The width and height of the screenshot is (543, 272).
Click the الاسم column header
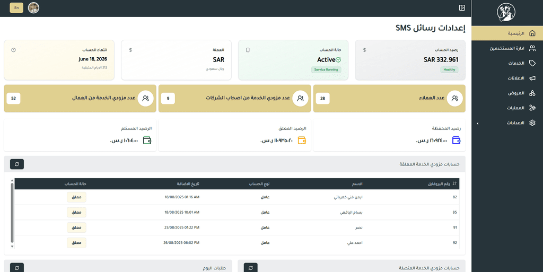coord(357,184)
